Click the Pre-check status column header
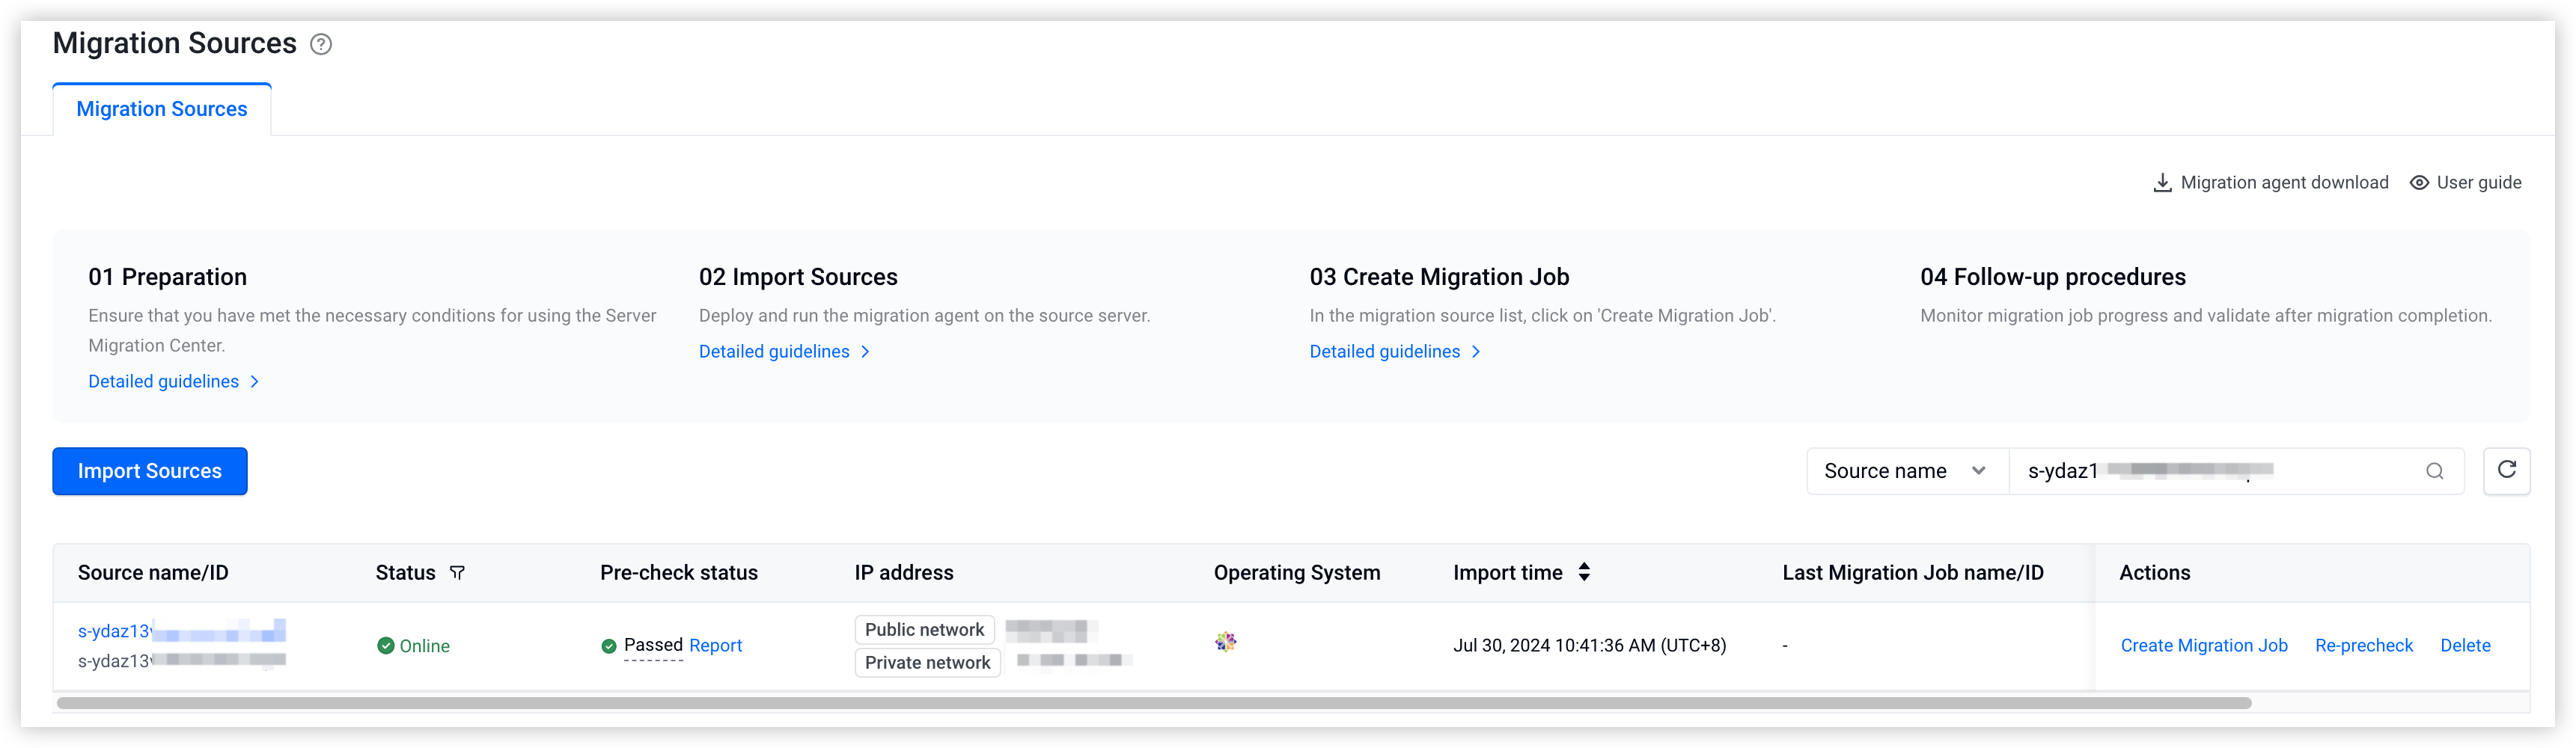 679,573
